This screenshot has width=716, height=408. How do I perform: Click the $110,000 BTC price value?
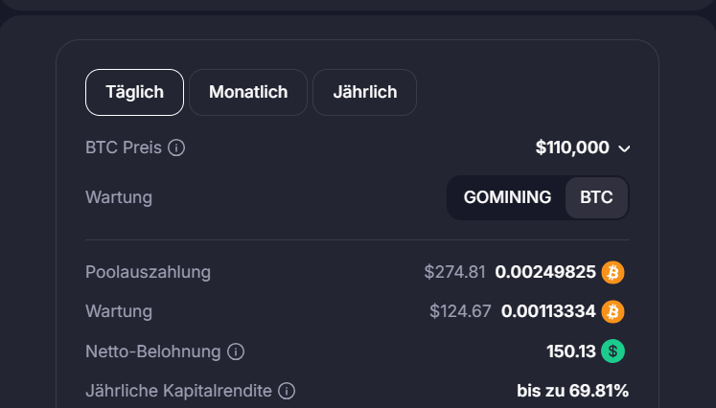tap(572, 147)
